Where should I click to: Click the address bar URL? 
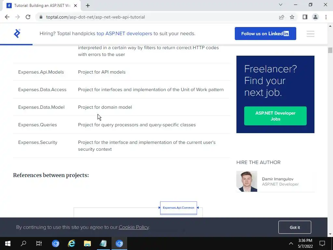point(95,17)
